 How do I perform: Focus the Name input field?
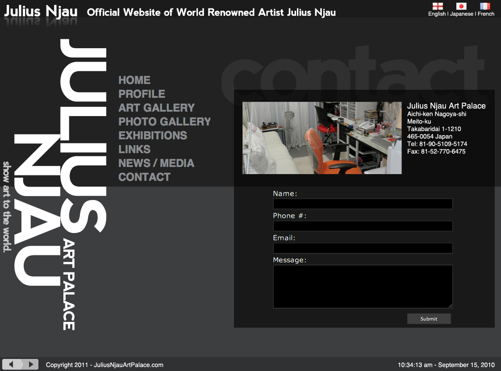point(363,204)
